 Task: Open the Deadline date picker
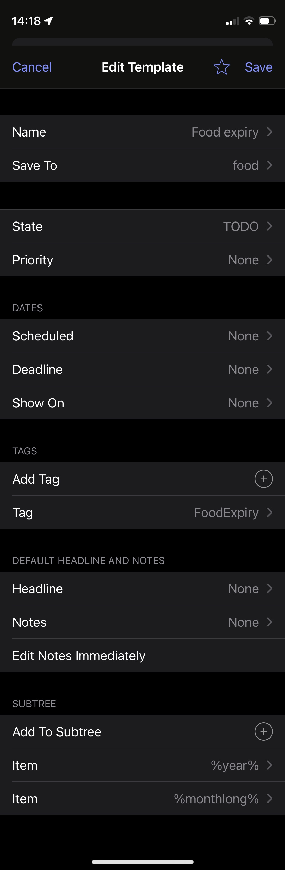coord(142,369)
